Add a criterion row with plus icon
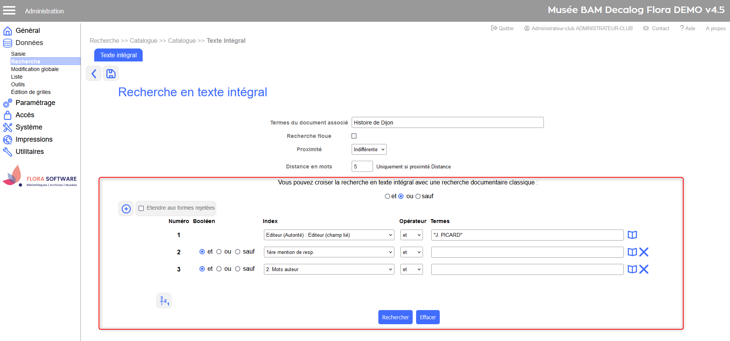This screenshot has width=730, height=341. (126, 208)
